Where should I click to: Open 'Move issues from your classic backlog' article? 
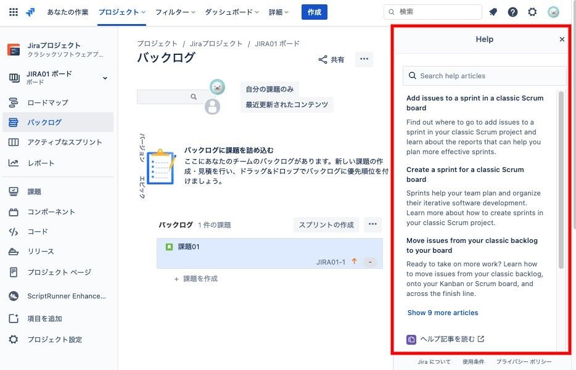[x=472, y=245]
